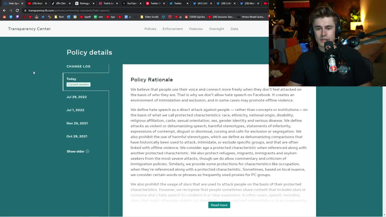Switch to the Rohingya Wikipedia tab
The height and width of the screenshot is (217, 386).
pyautogui.click(x=84, y=3)
